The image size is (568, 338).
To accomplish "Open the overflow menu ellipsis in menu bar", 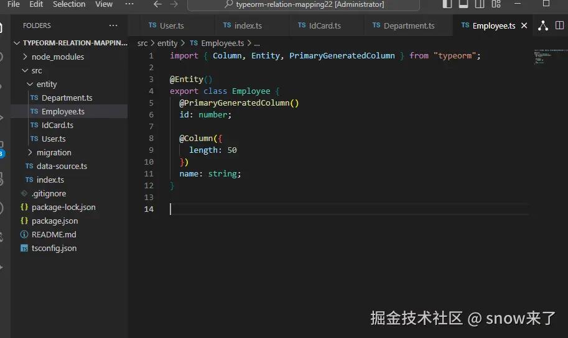I will (x=129, y=4).
